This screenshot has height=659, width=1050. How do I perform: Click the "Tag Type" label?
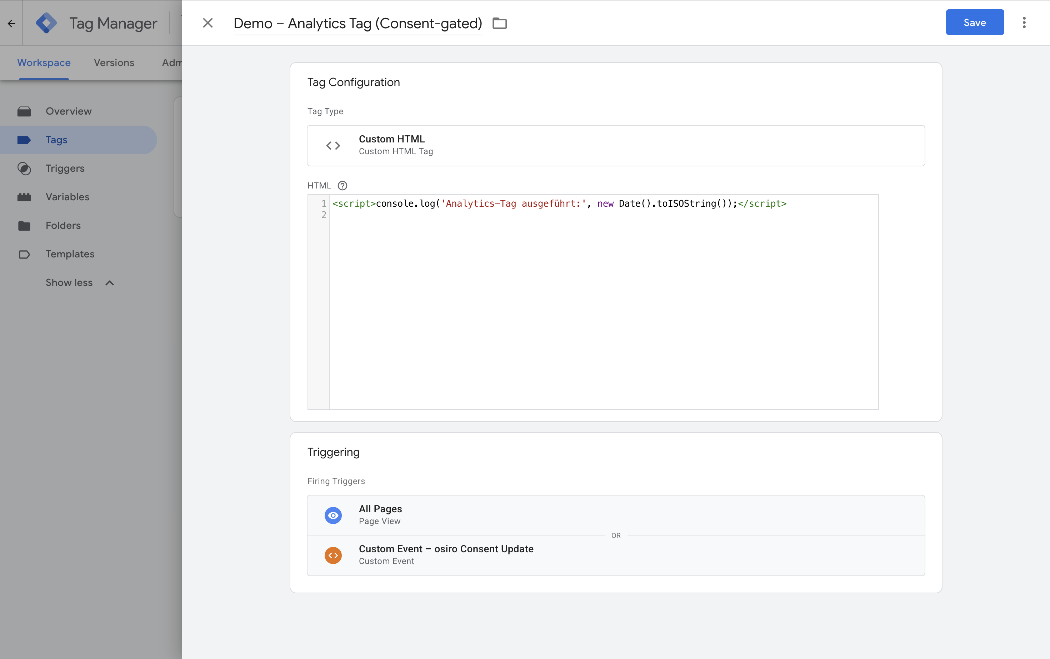pos(325,112)
